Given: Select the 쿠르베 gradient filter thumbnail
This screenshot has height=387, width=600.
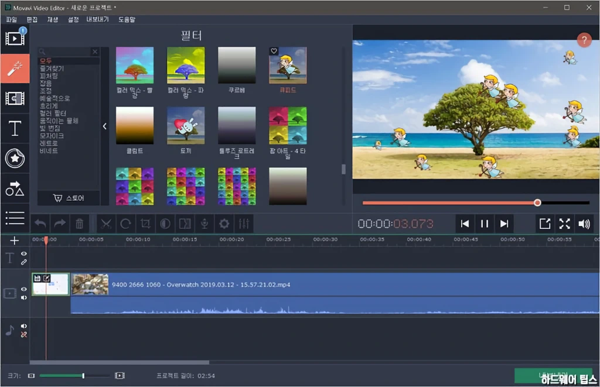Looking at the screenshot, I should click(x=237, y=66).
